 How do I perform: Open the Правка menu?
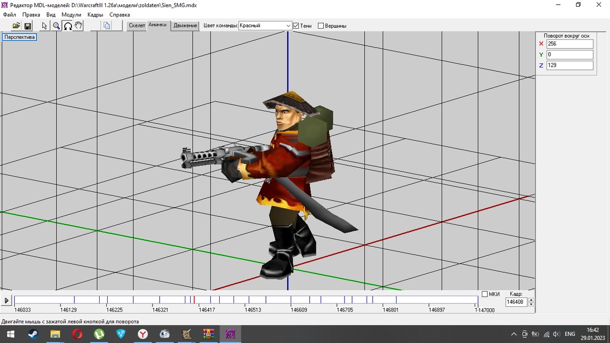tap(31, 15)
